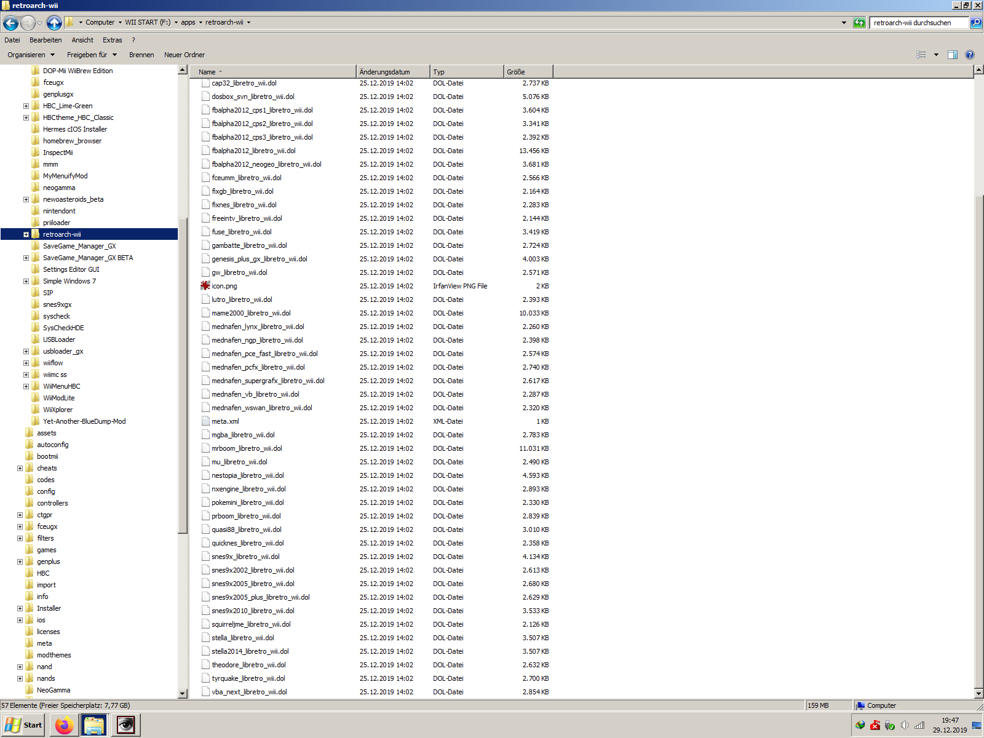Refresh the folder via address bar refresh icon
984x738 pixels.
(x=859, y=23)
